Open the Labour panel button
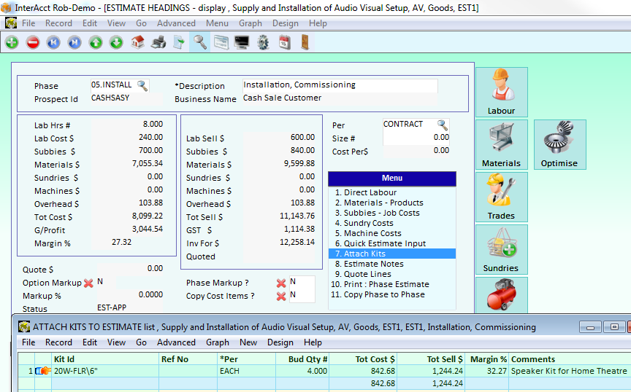The image size is (631, 392). 502,92
